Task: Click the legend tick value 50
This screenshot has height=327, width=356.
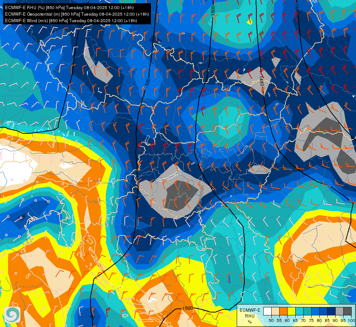Action: point(271,320)
